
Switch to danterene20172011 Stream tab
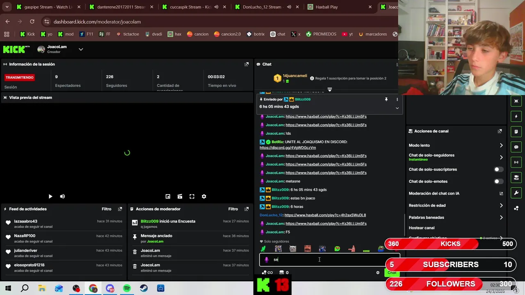pyautogui.click(x=121, y=7)
